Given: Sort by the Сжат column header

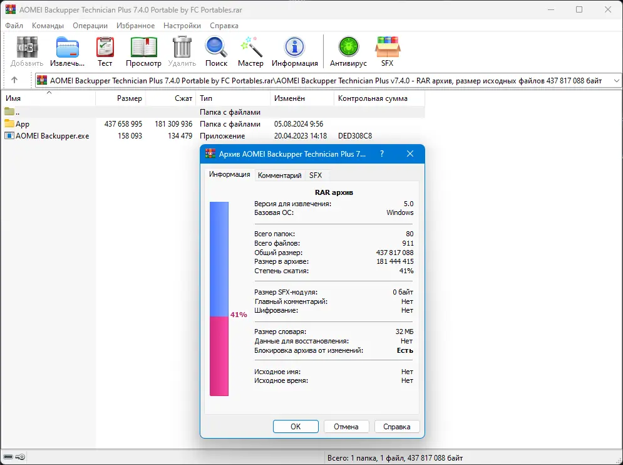Looking at the screenshot, I should 171,98.
